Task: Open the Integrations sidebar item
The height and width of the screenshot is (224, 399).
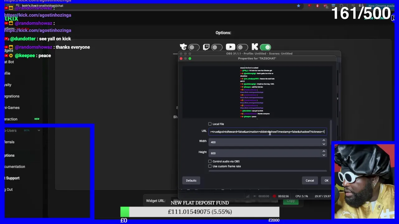Action: pos(12,96)
